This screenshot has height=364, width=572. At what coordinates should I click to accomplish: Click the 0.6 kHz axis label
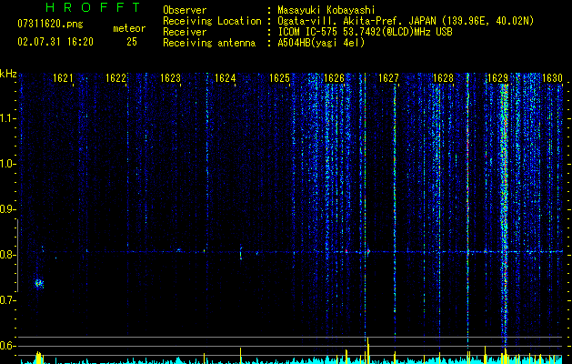click(7, 346)
